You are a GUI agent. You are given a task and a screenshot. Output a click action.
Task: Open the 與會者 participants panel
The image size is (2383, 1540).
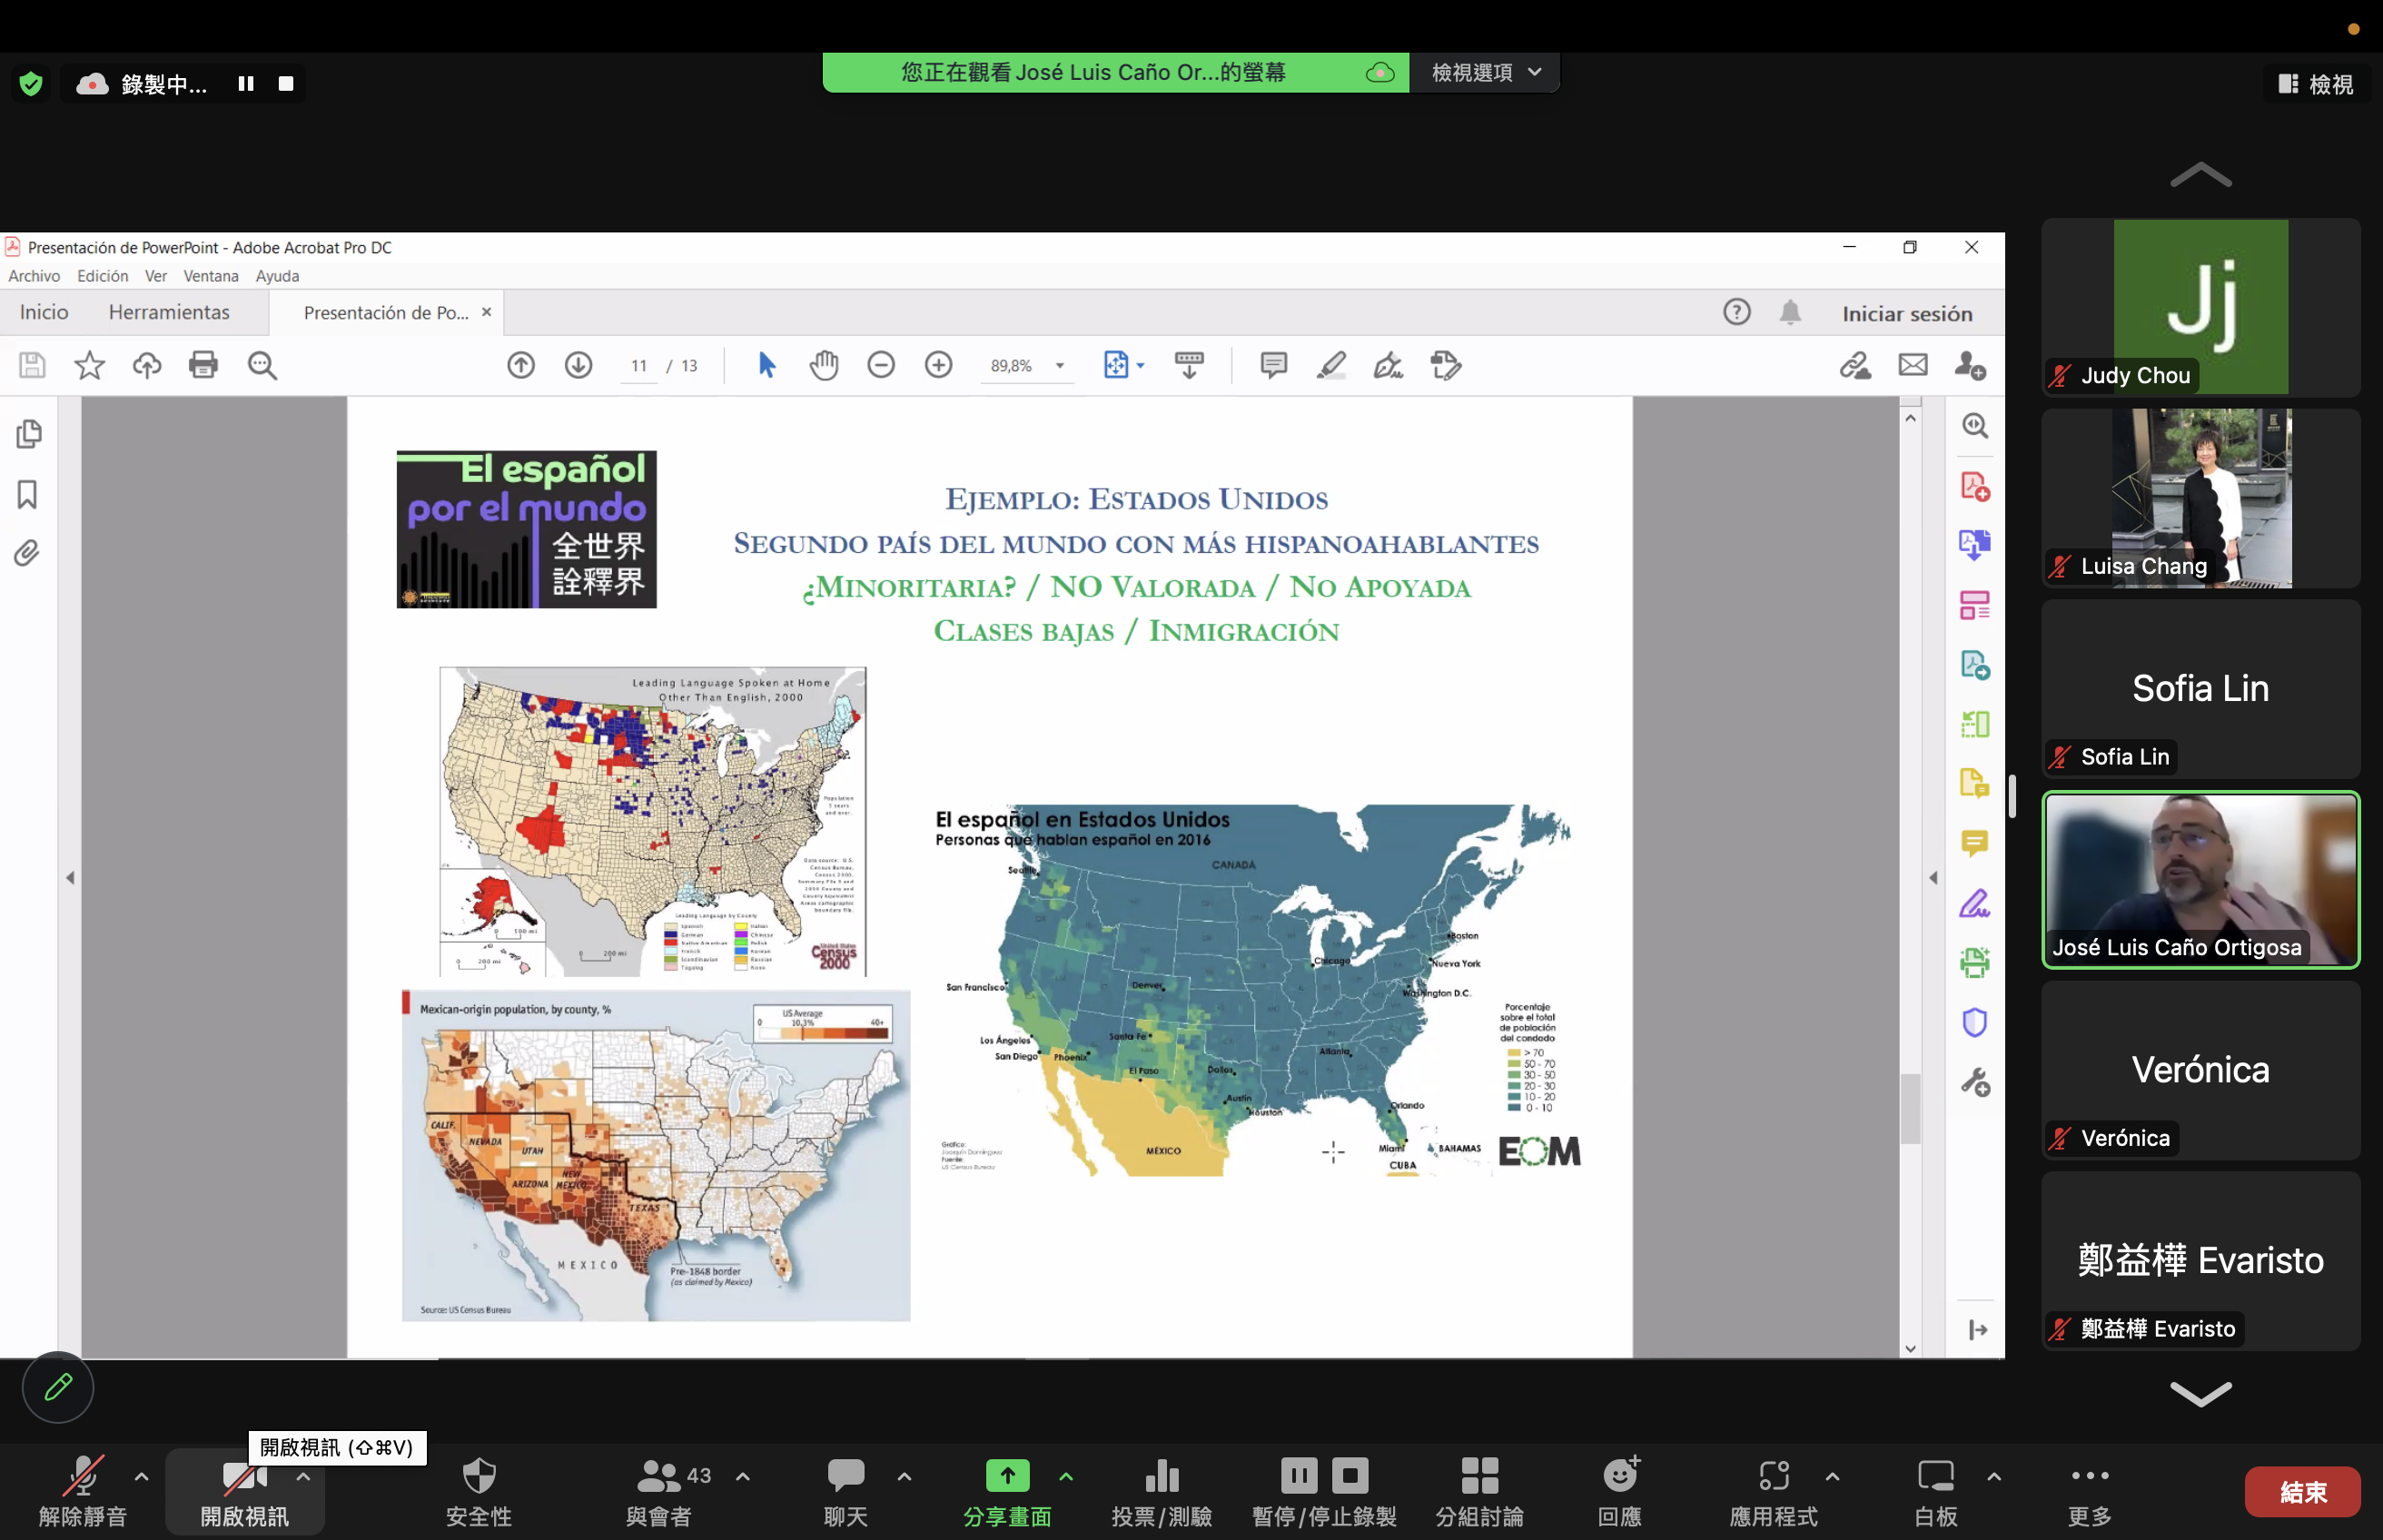[x=658, y=1491]
